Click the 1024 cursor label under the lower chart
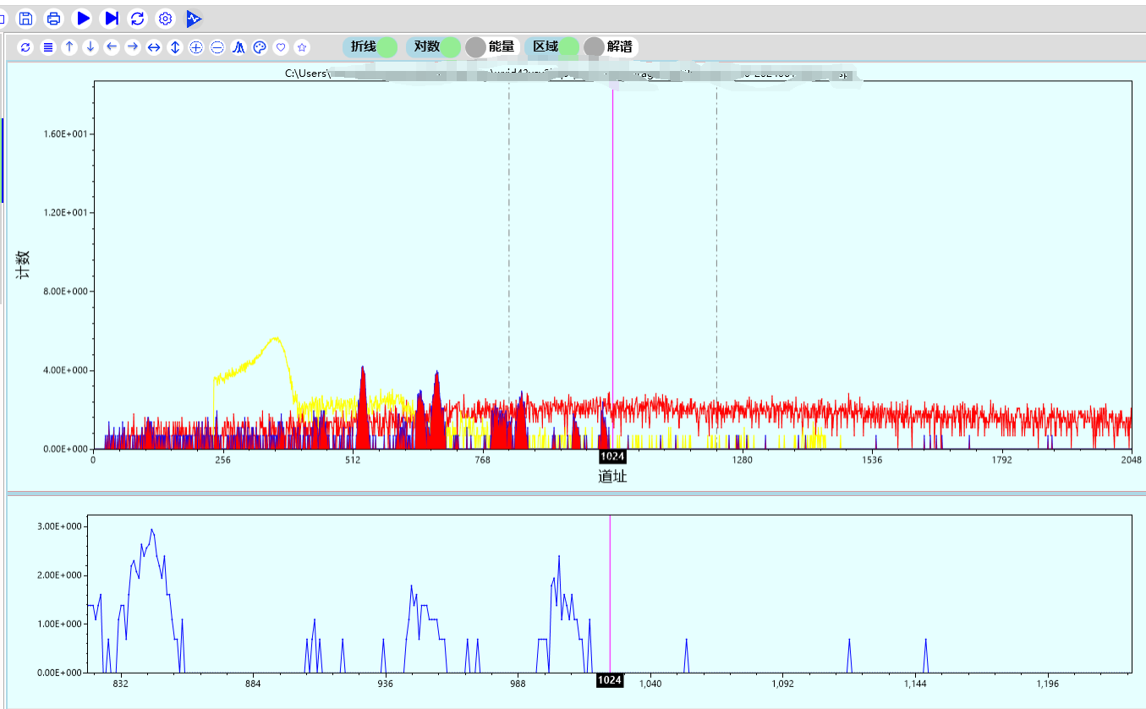The height and width of the screenshot is (709, 1146). click(x=610, y=679)
